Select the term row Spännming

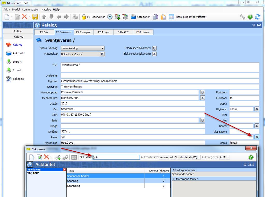pos(118,186)
